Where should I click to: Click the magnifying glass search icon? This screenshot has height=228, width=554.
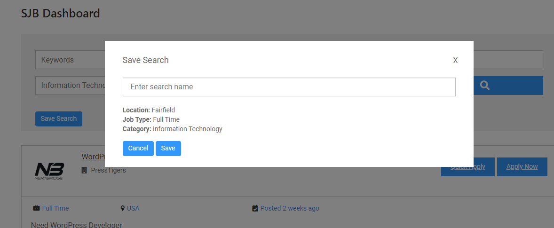click(485, 86)
